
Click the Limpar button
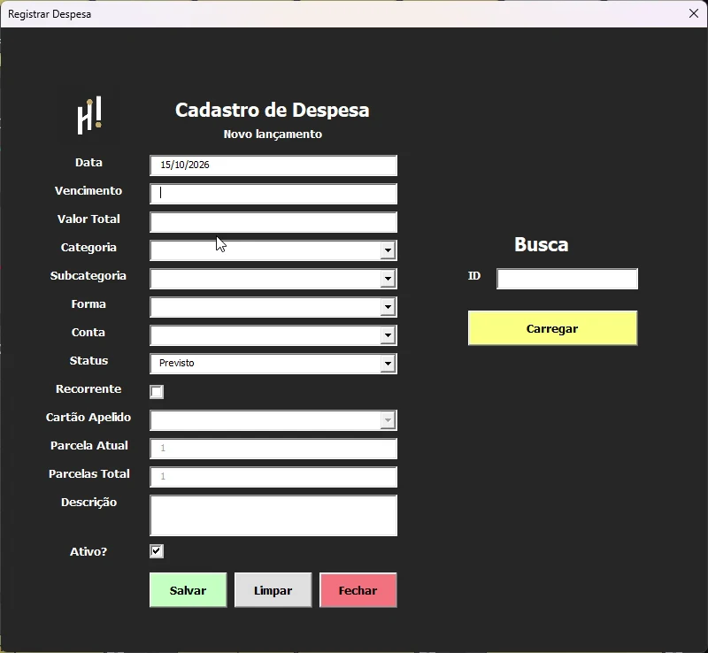[273, 590]
